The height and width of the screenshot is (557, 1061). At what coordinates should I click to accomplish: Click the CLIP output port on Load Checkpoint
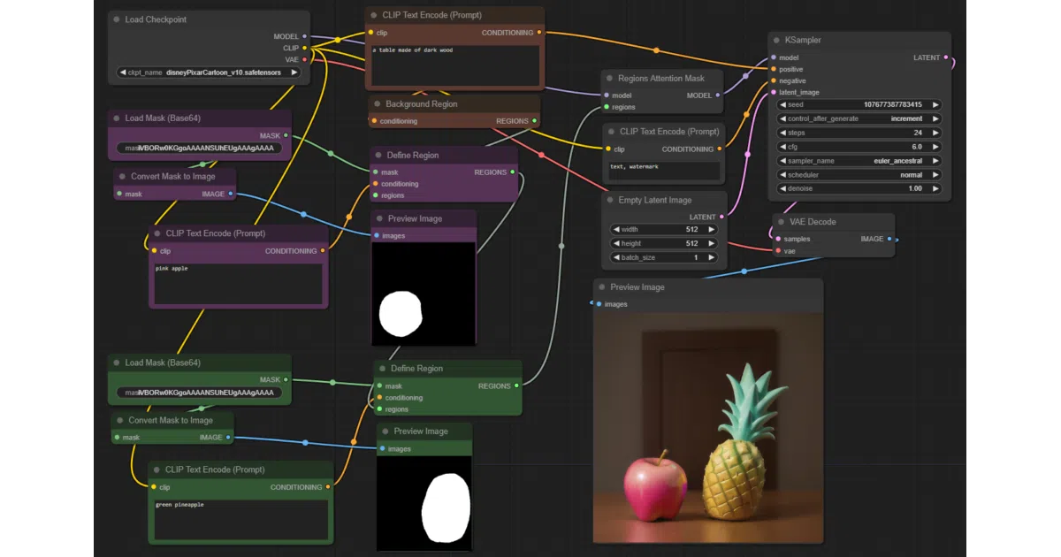pyautogui.click(x=305, y=48)
